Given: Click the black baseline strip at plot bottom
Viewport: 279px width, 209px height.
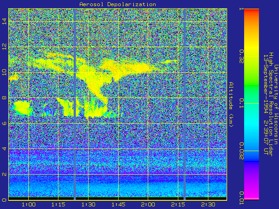Looking at the screenshot, I should click(118, 199).
